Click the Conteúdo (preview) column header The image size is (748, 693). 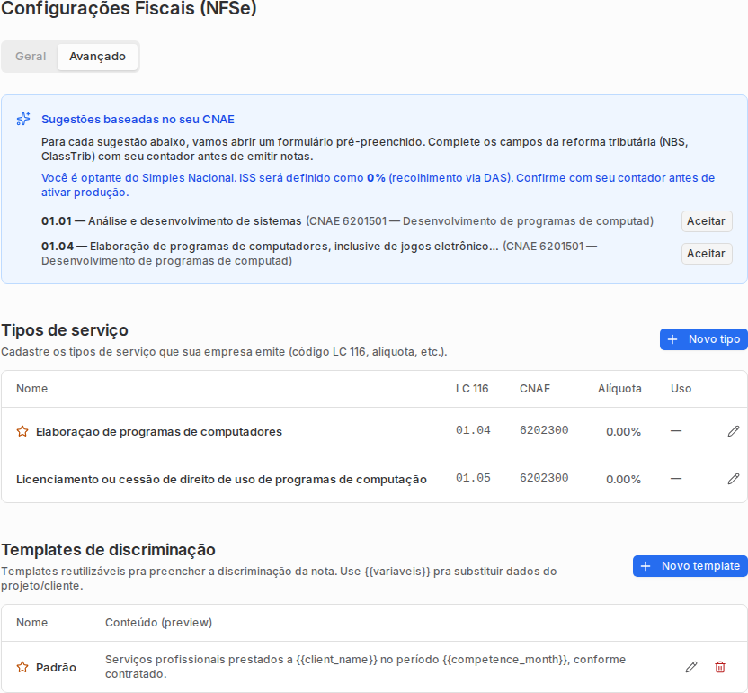[x=158, y=622]
